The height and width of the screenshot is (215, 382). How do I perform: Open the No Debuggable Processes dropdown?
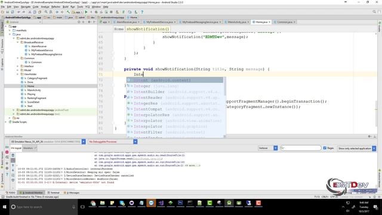click(135, 142)
